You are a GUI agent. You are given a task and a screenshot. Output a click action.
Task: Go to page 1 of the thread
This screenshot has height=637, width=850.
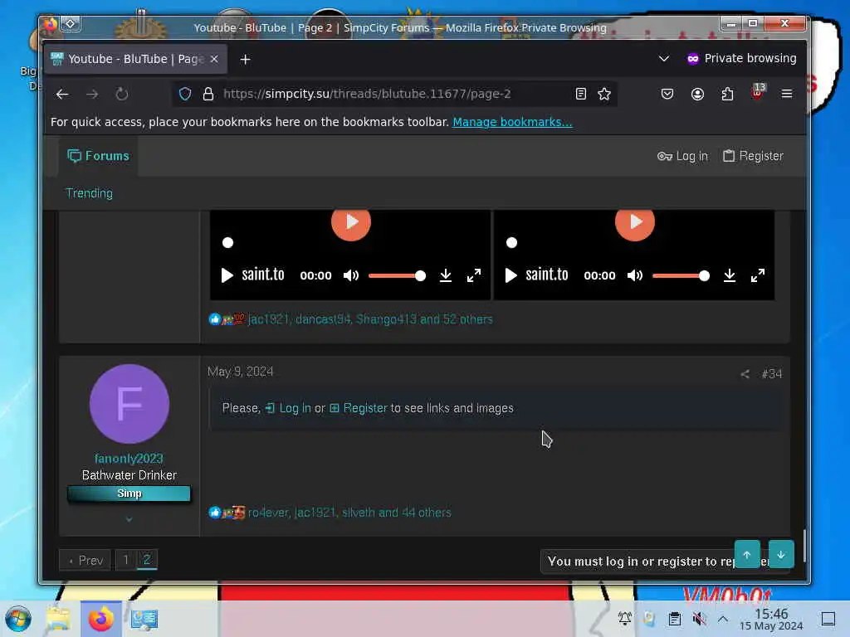[126, 560]
